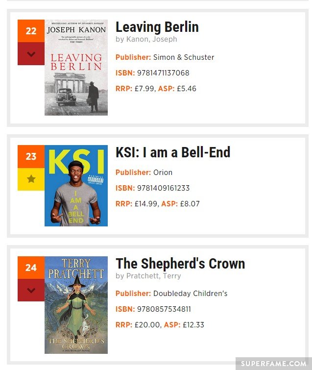Open The Shepherd's Crown cover image

click(x=76, y=305)
